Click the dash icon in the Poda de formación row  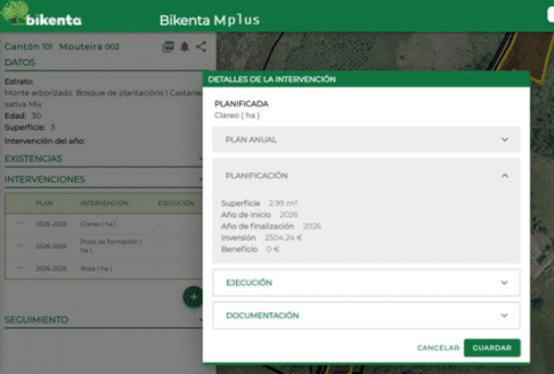(20, 246)
